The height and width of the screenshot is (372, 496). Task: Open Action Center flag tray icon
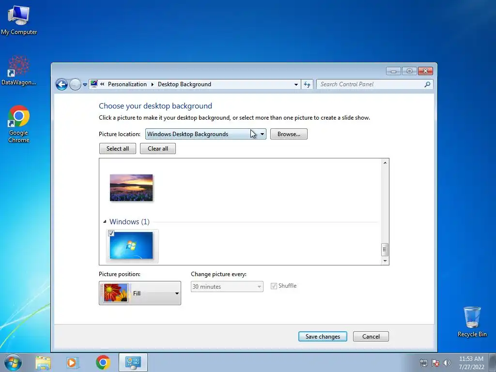click(x=435, y=363)
